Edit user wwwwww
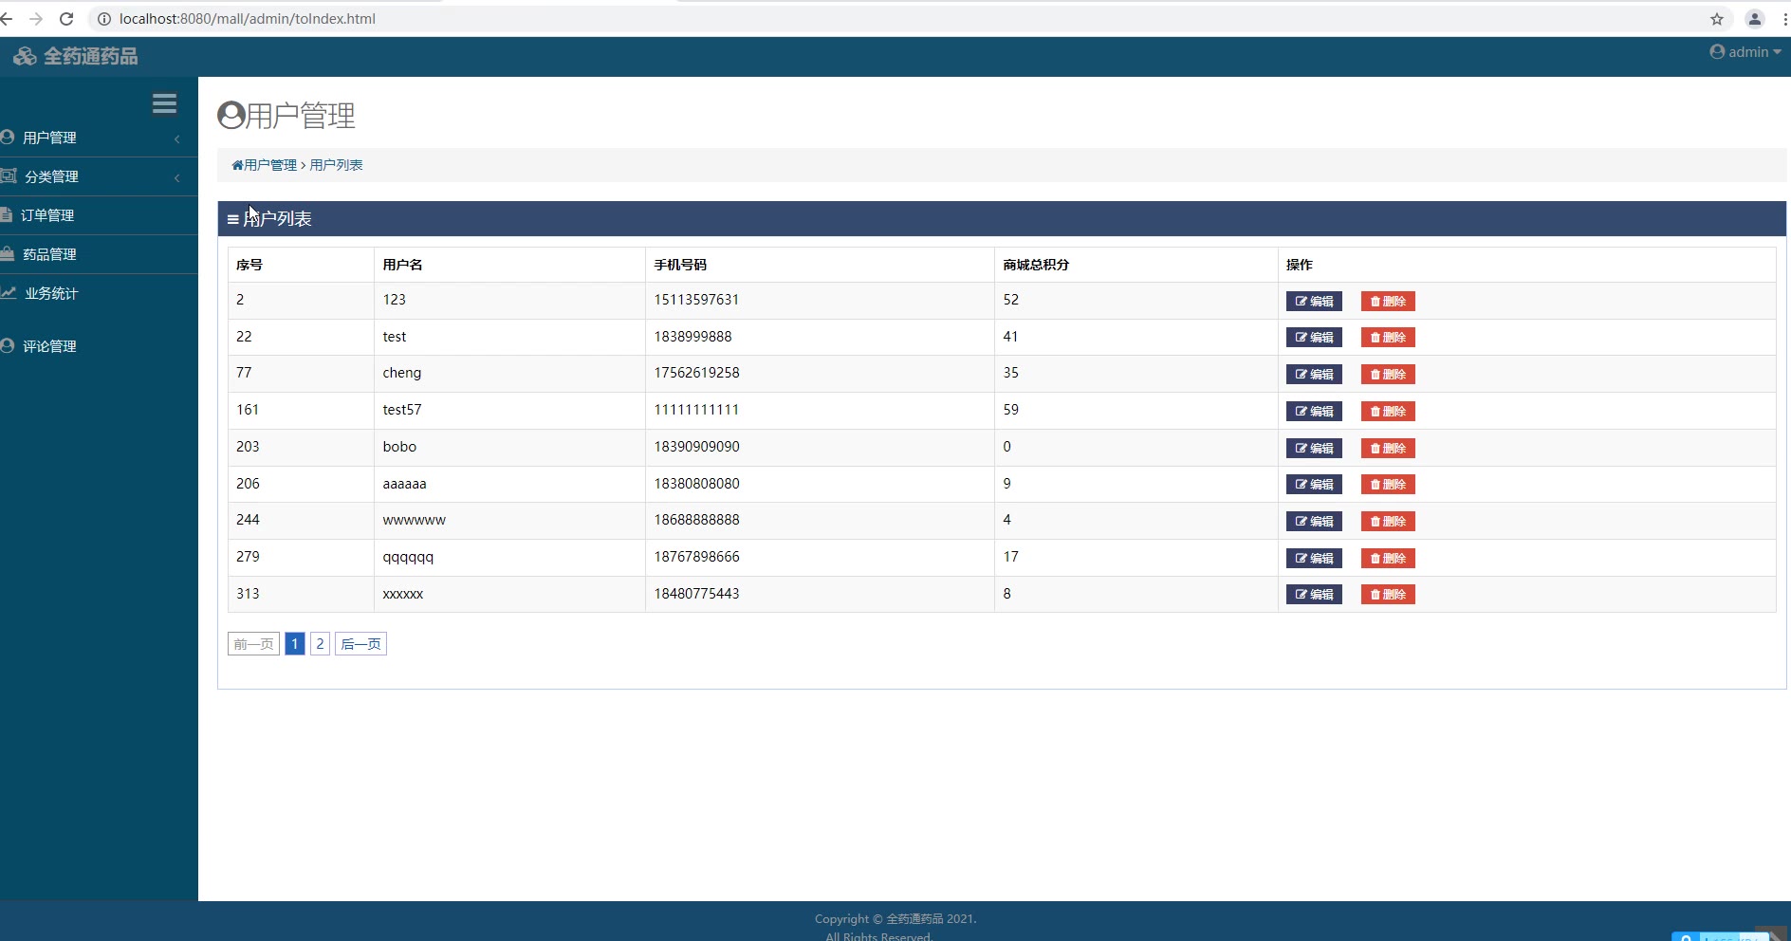Image resolution: width=1791 pixels, height=941 pixels. click(1314, 522)
